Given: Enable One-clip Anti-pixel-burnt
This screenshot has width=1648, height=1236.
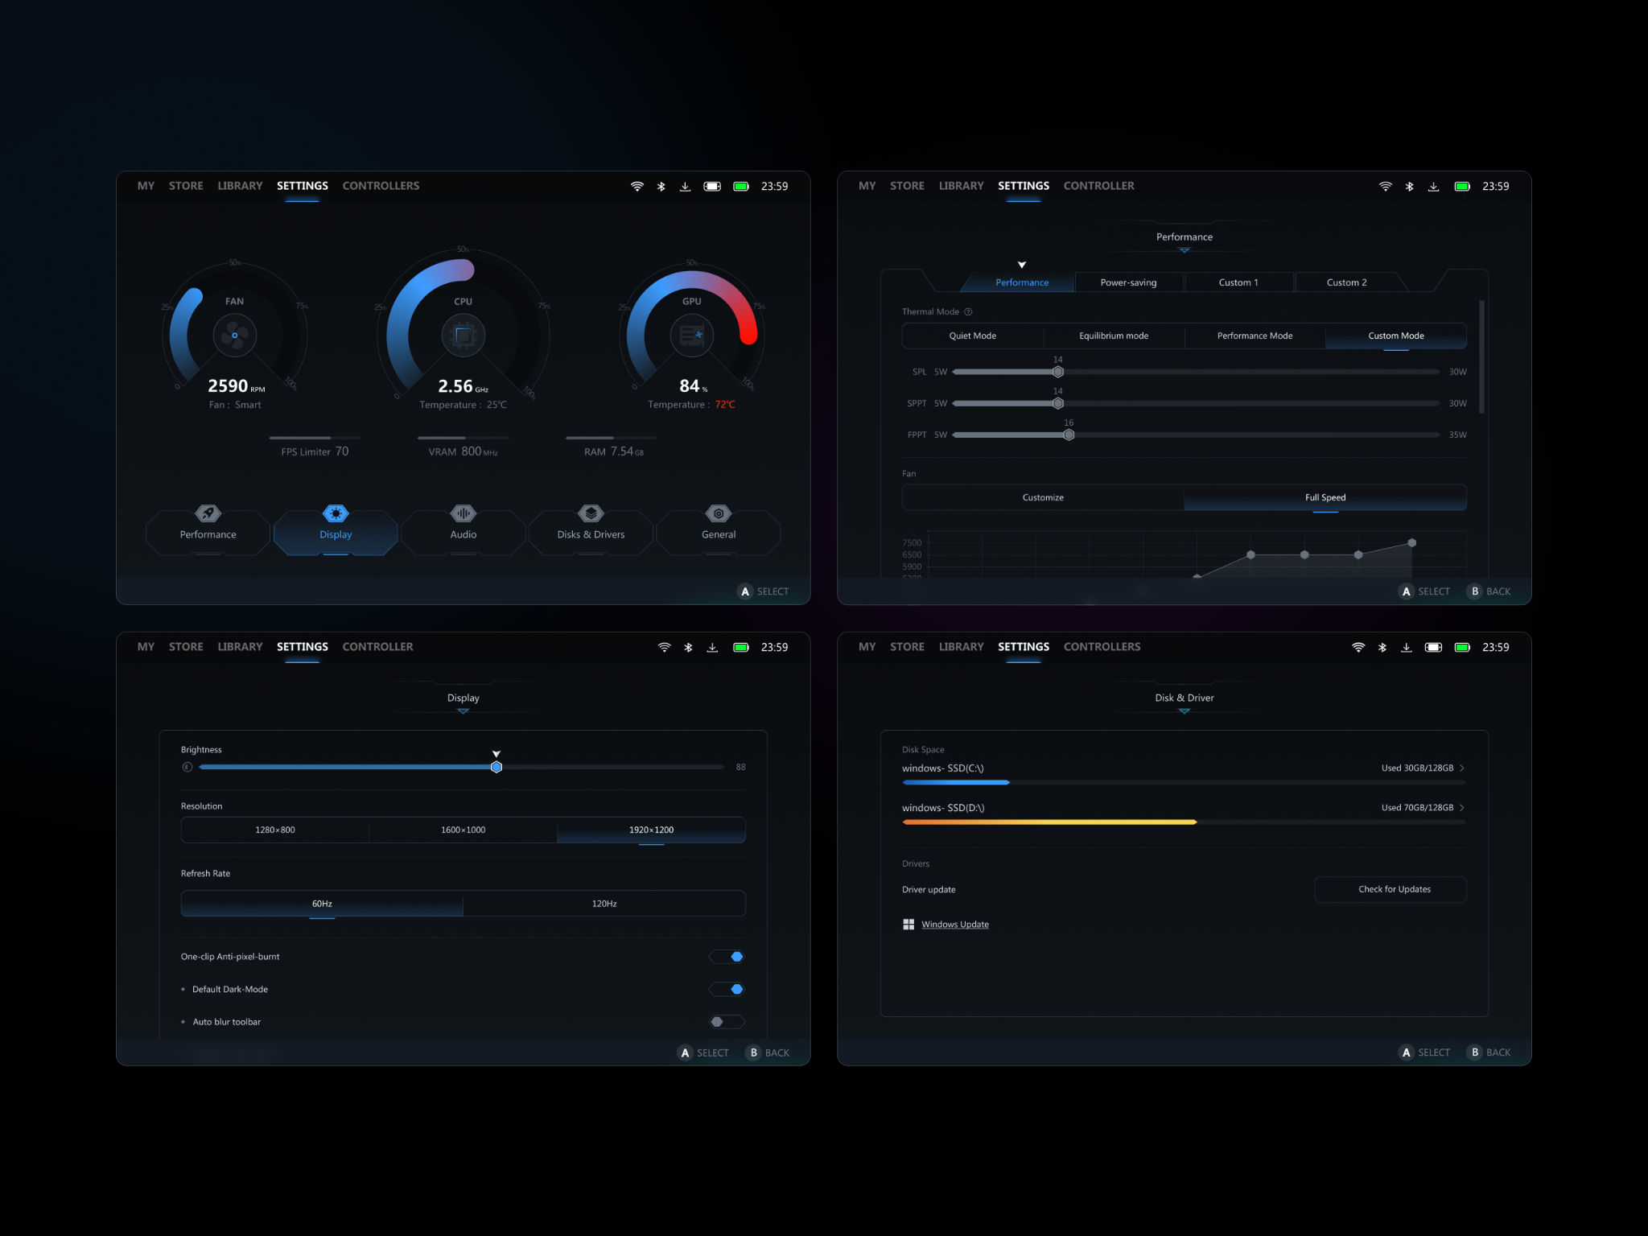Looking at the screenshot, I should point(727,956).
